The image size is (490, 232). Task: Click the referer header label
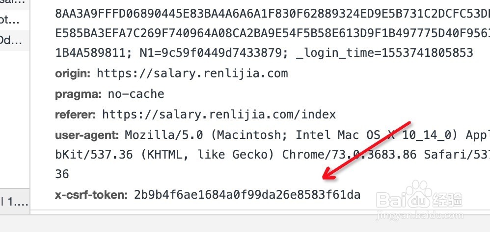coord(76,115)
